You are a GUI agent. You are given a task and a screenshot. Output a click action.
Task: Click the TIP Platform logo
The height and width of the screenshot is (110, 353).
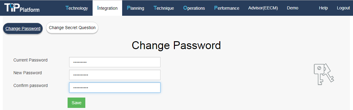(22, 8)
